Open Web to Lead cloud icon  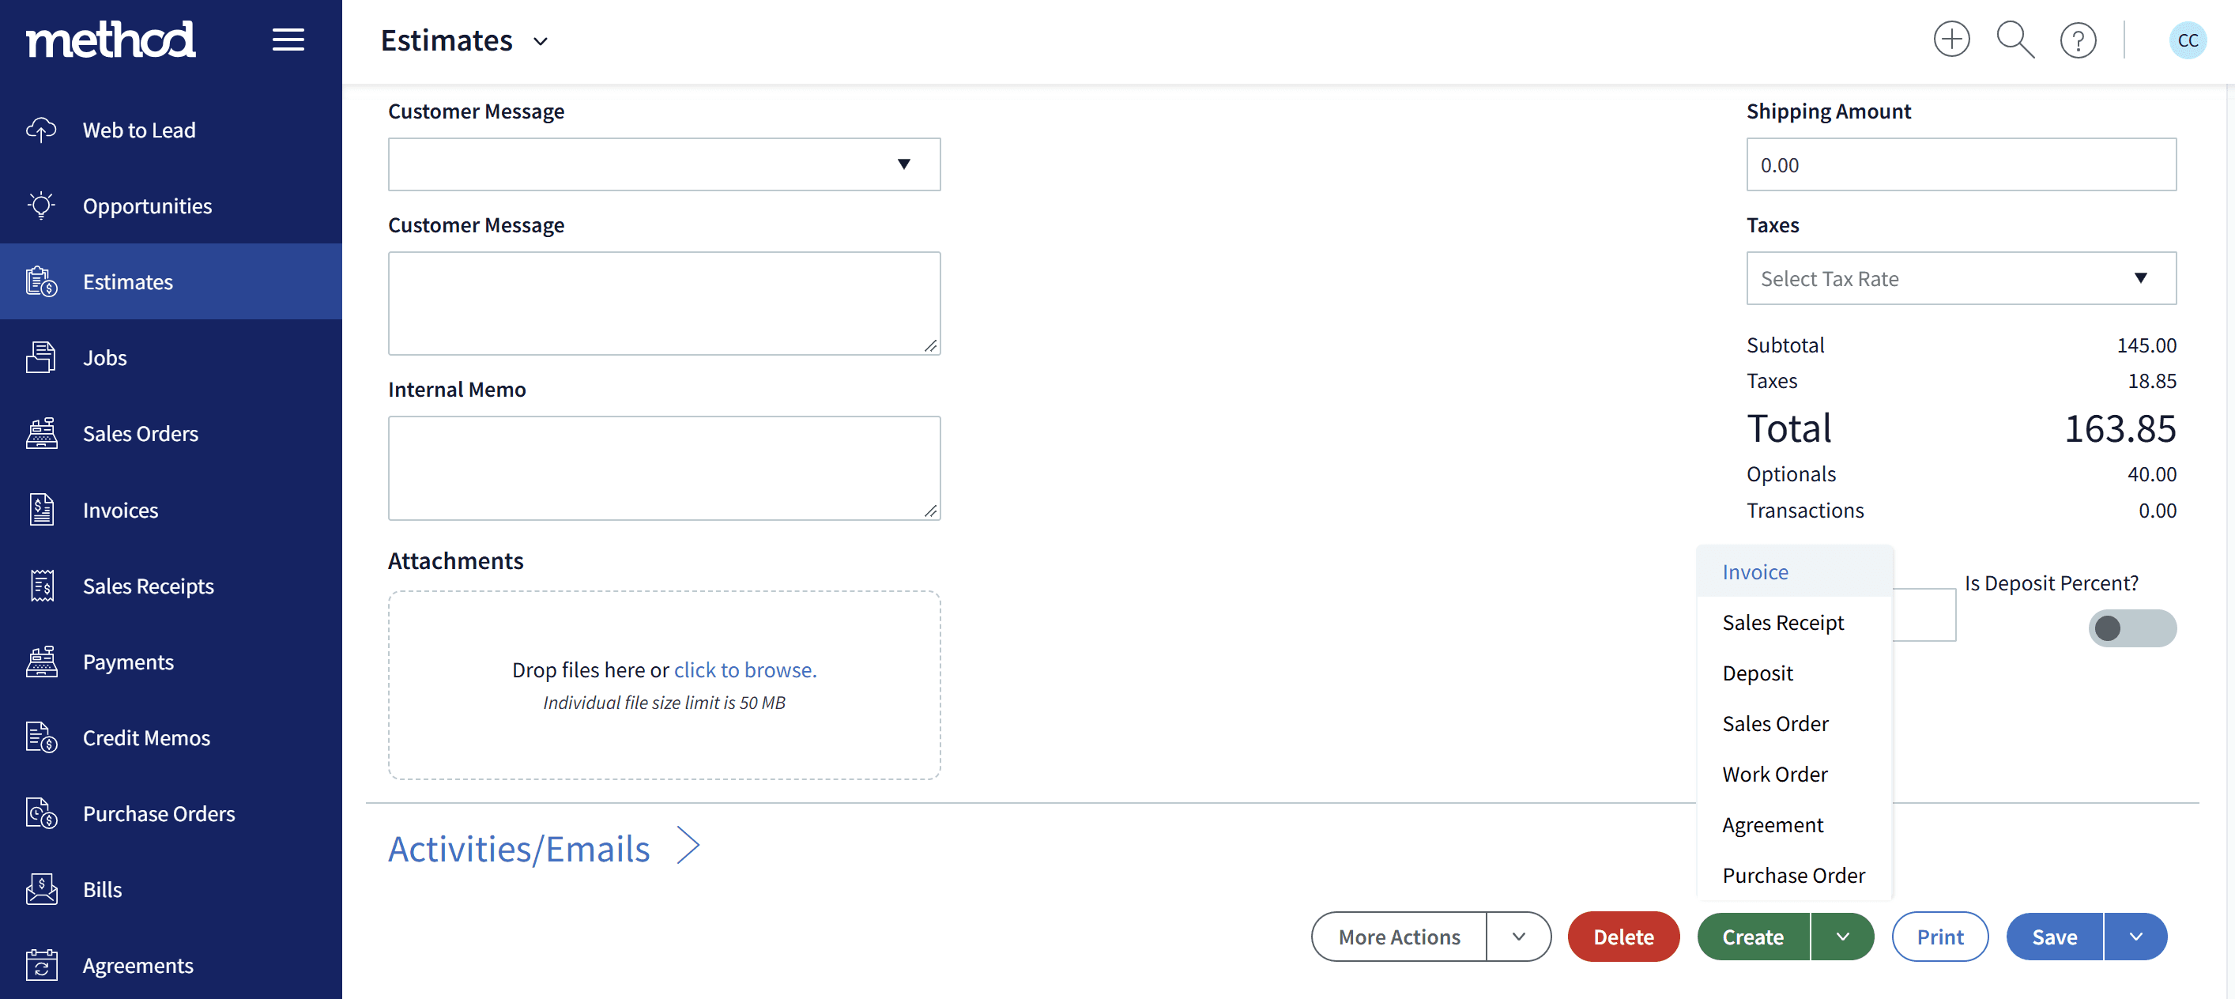coord(41,130)
